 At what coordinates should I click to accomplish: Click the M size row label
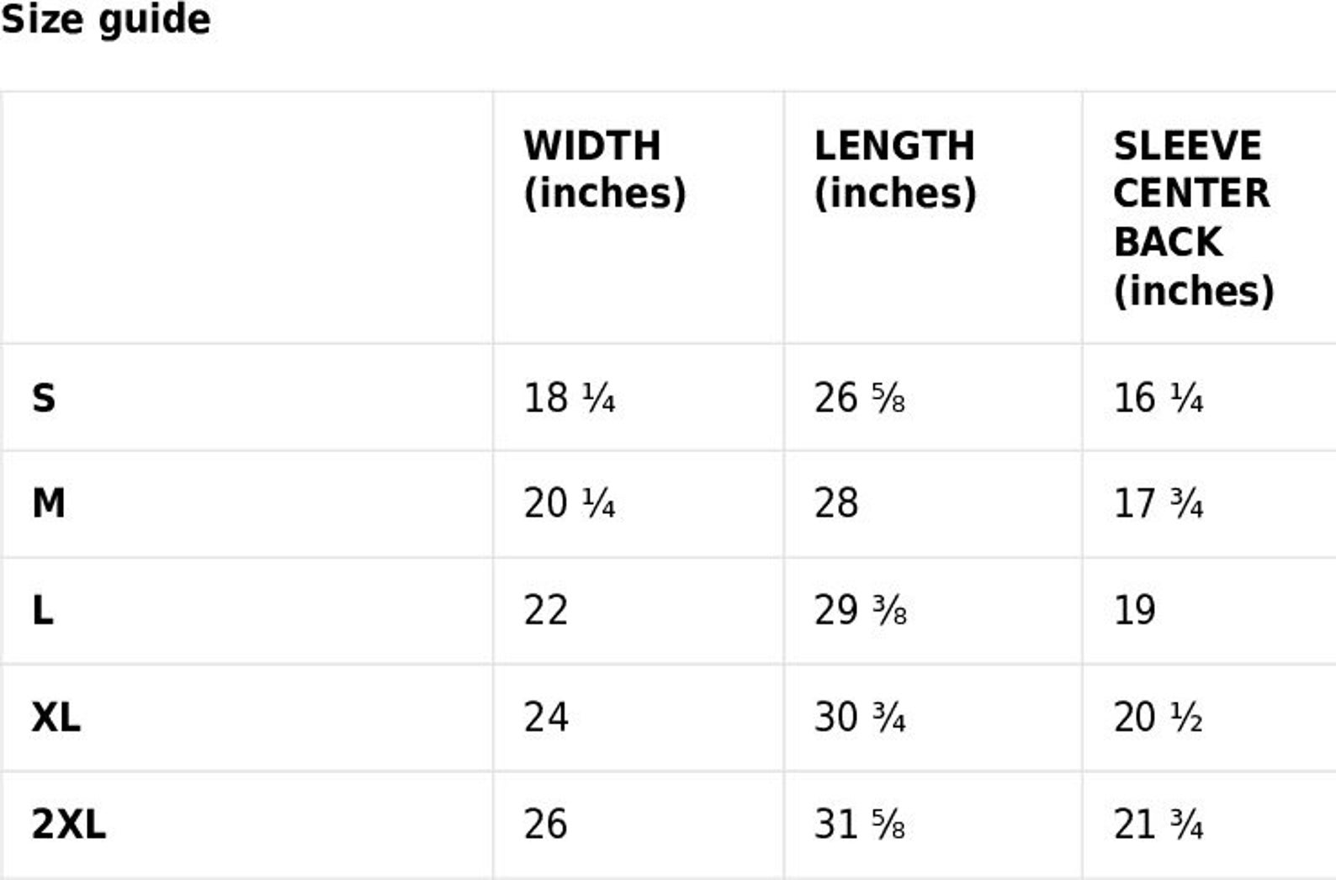pos(48,503)
